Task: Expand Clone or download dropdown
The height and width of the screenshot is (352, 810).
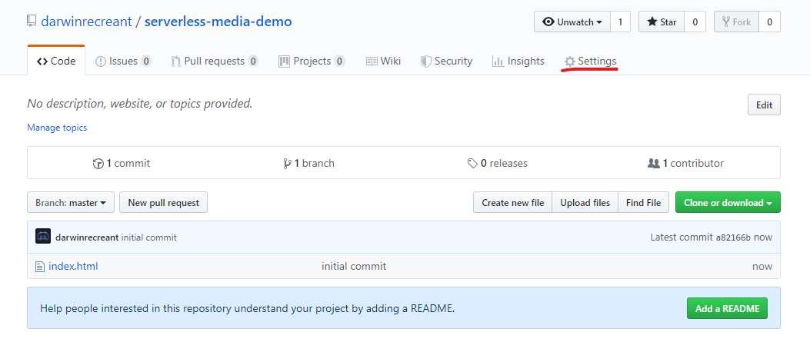Action: coord(728,202)
